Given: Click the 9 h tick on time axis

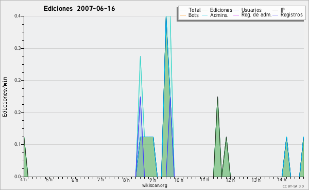Looking at the screenshot, I should coord(152,180).
